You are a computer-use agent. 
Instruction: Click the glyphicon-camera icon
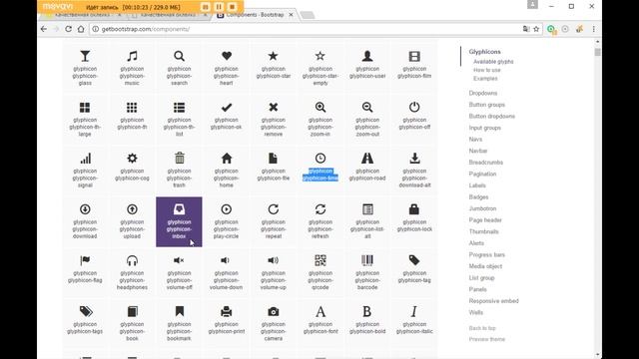point(273,312)
